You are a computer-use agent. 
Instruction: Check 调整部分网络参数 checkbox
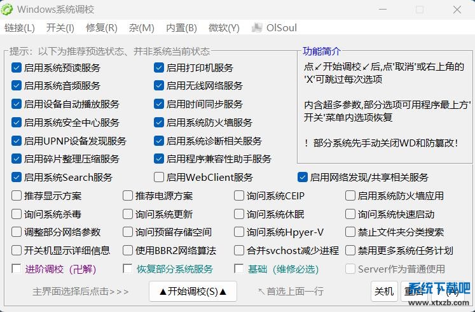pyautogui.click(x=17, y=232)
